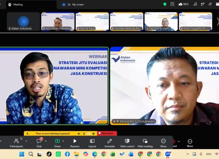Click the cloud recording icon in sharing bar
This screenshot has width=219, height=159.
(x=89, y=134)
